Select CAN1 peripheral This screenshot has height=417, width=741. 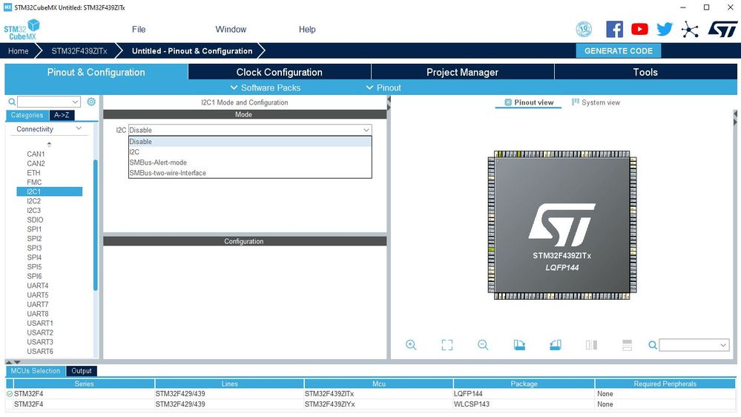pyautogui.click(x=36, y=154)
